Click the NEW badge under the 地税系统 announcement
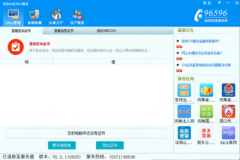Screen dimensions: 240x160 coord(179,71)
